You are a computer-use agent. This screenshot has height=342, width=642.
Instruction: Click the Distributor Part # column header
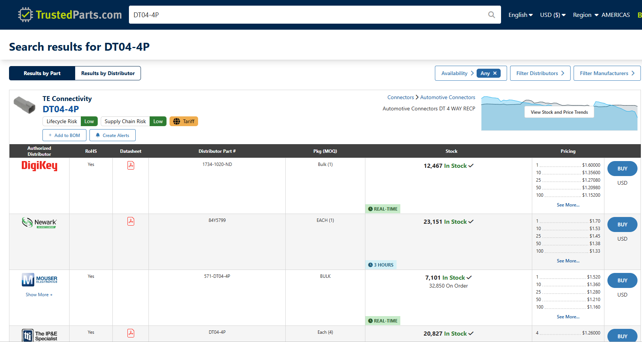(x=217, y=151)
